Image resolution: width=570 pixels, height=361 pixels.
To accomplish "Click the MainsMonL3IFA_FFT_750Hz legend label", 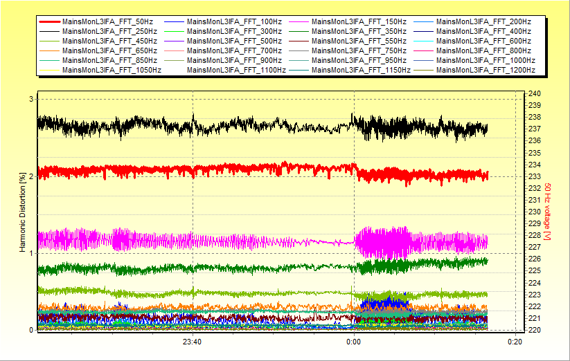I will (x=359, y=50).
